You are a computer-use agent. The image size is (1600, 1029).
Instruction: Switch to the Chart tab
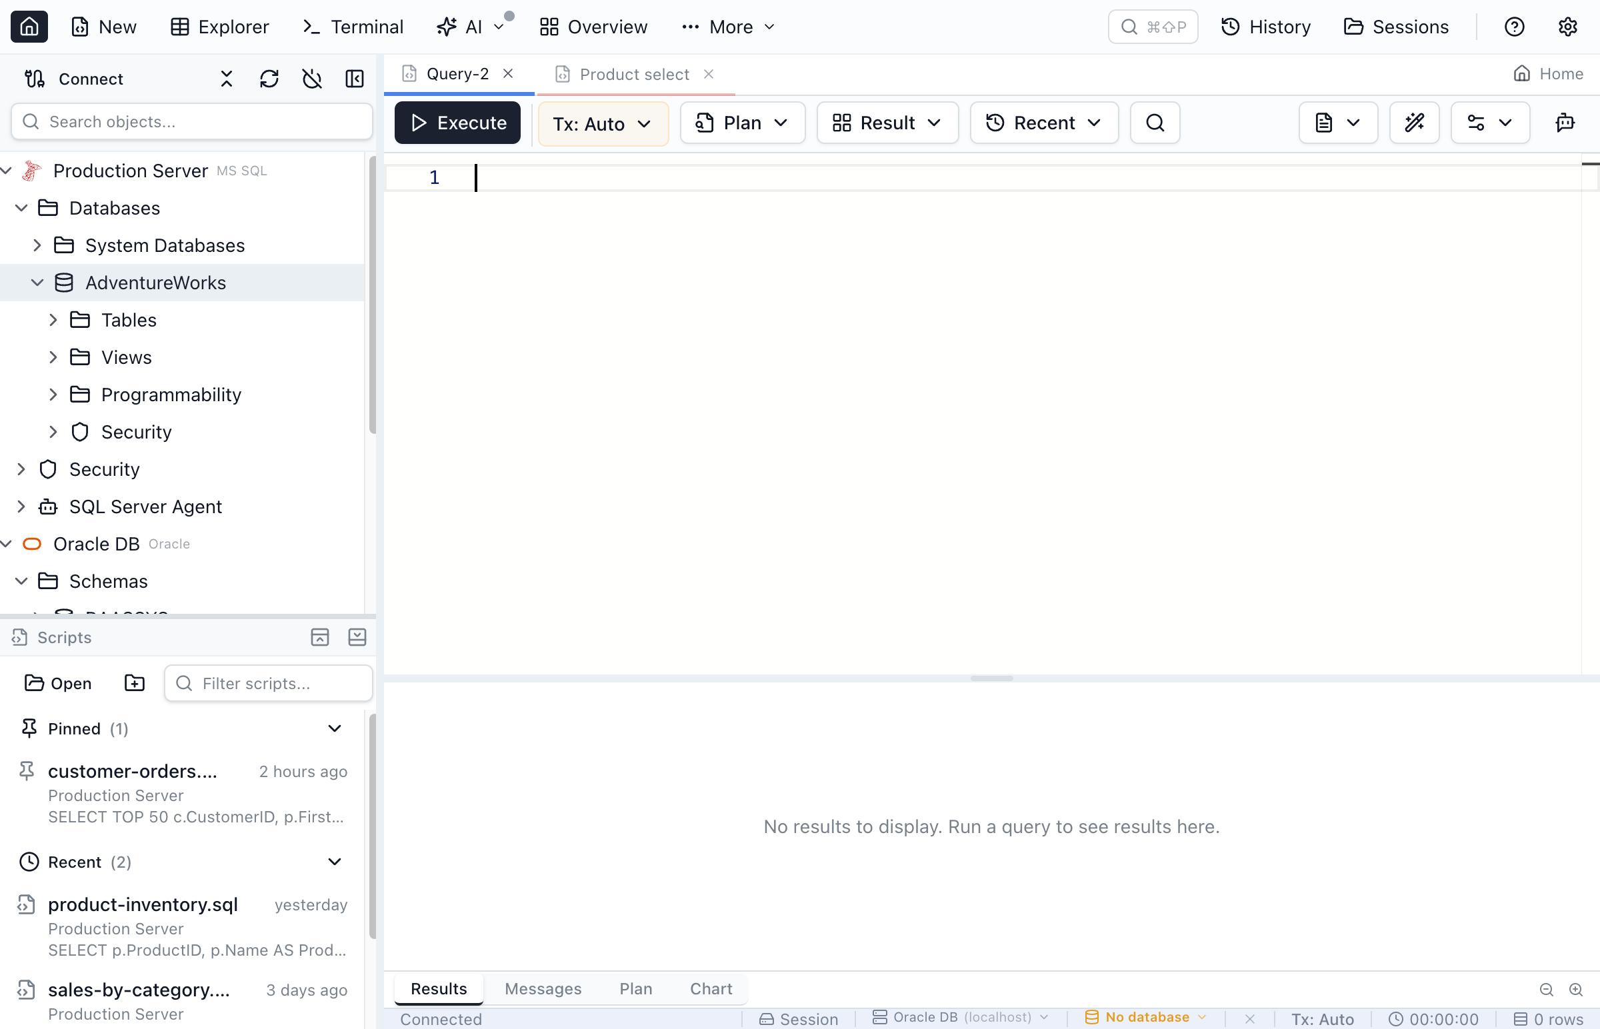click(x=711, y=989)
